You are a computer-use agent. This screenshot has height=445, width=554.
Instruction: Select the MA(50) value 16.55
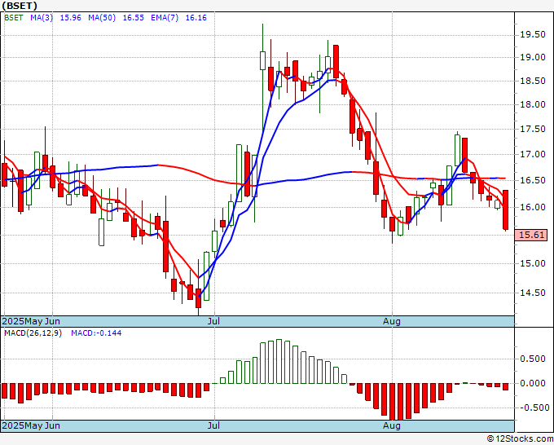click(x=133, y=18)
